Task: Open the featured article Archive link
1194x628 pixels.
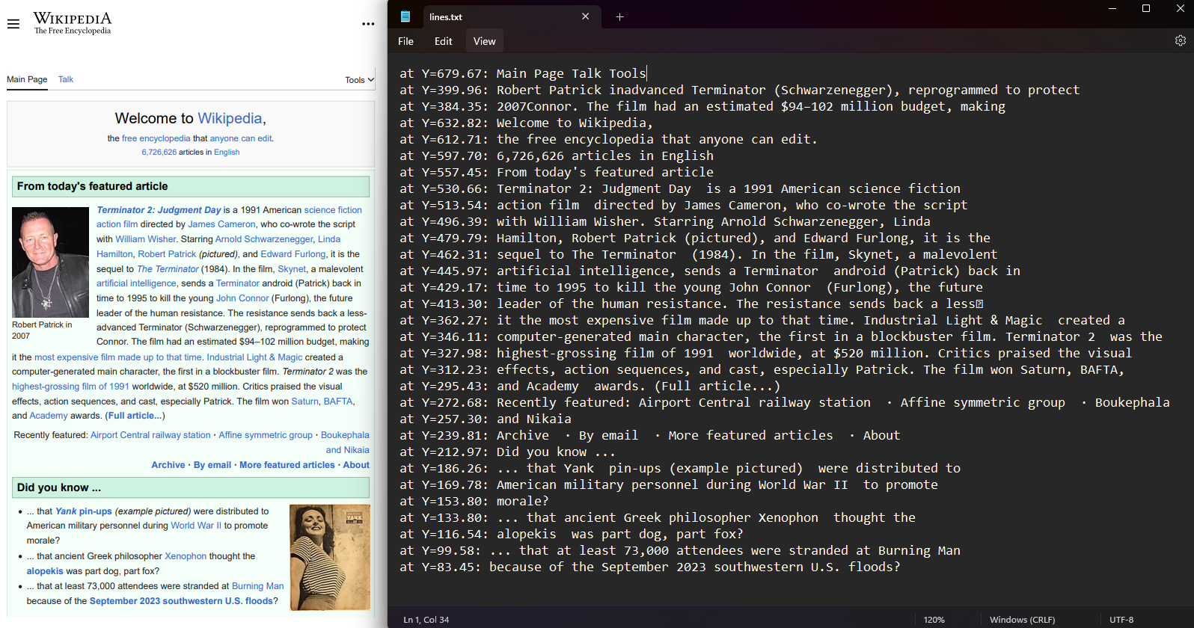Action: [168, 465]
